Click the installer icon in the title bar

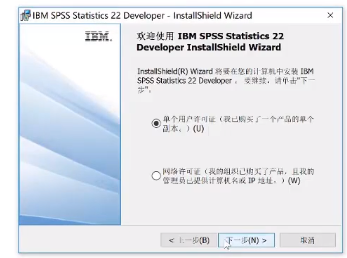pyautogui.click(x=26, y=15)
